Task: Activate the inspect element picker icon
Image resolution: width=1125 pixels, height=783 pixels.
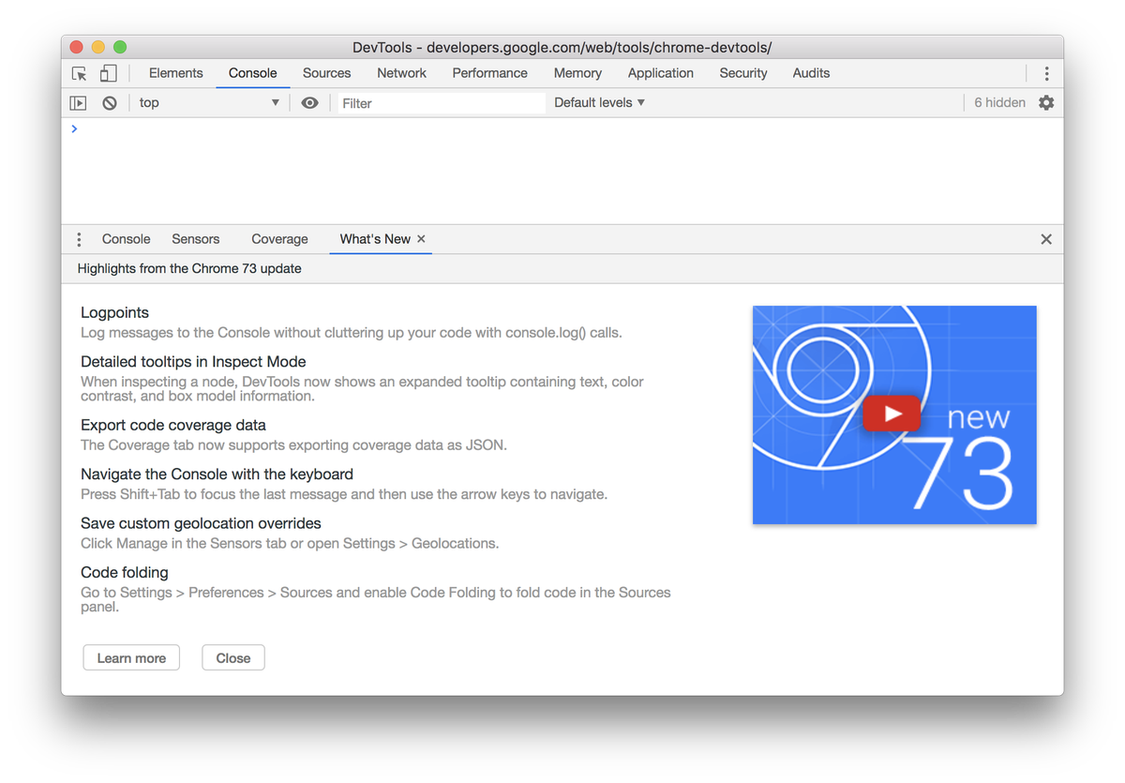Action: pyautogui.click(x=80, y=73)
